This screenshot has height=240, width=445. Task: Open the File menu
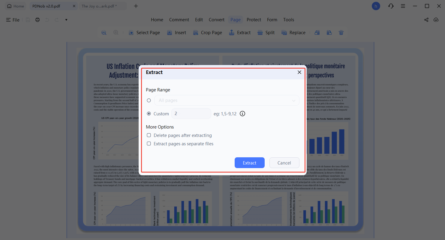pyautogui.click(x=13, y=20)
